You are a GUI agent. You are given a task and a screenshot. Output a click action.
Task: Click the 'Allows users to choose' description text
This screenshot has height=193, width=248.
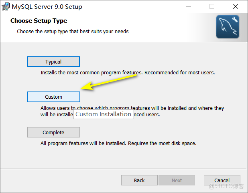[x=132, y=111]
